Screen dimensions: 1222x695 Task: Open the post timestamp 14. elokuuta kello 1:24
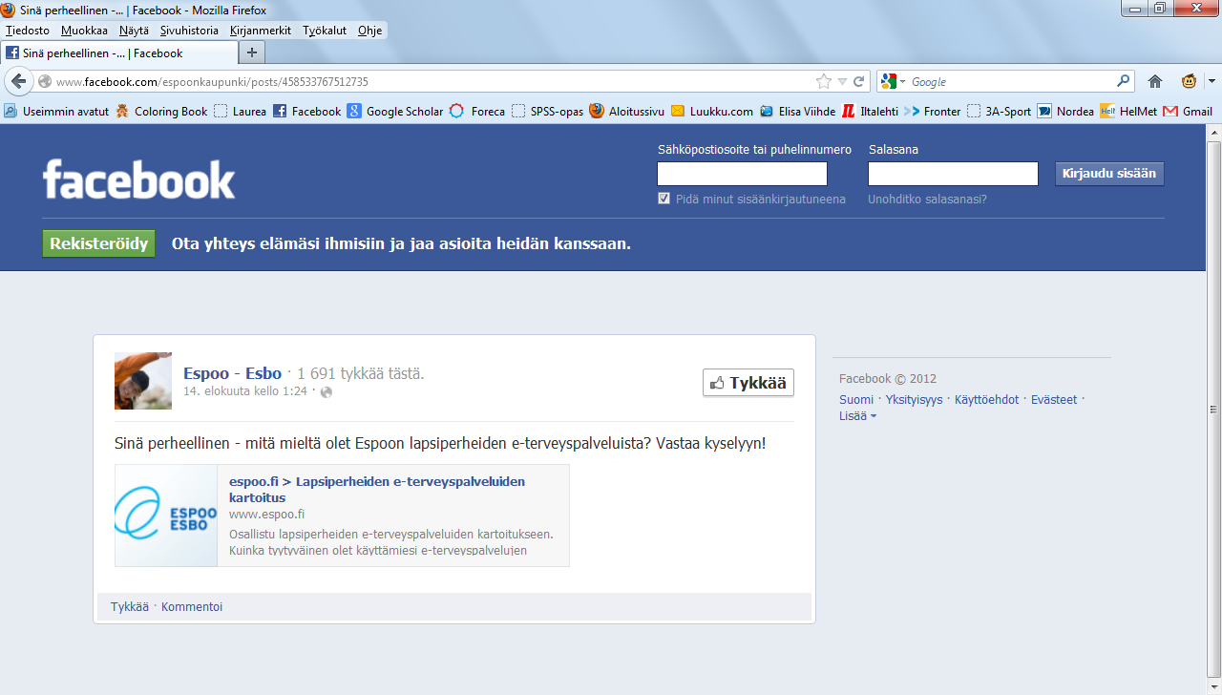pos(245,391)
